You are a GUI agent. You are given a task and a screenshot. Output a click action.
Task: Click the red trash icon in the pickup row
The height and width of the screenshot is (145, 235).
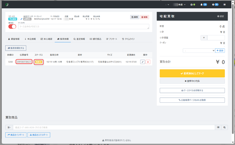[148, 62]
